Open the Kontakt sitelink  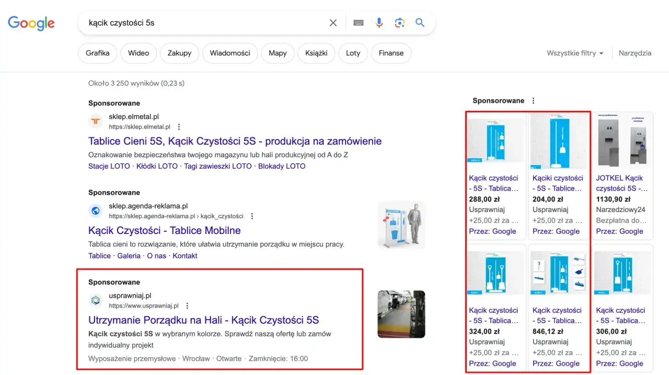tap(185, 256)
